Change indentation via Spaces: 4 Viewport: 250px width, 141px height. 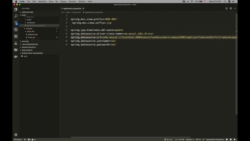pos(190,139)
